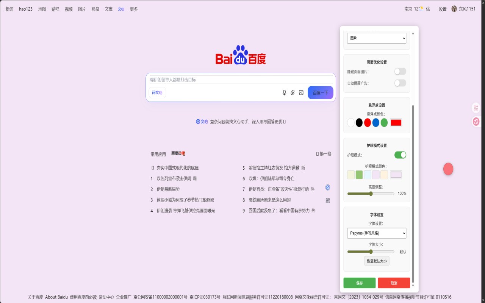The height and width of the screenshot is (303, 485).
Task: Click the 亮度调整 brightness slider
Action: pyautogui.click(x=371, y=194)
